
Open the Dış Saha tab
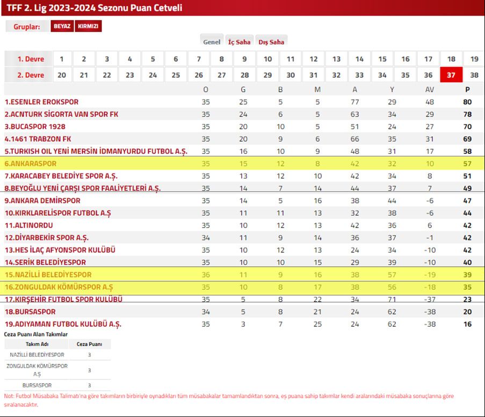point(271,42)
